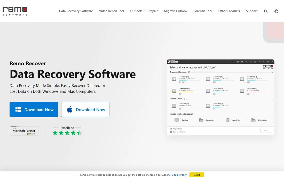Click the "Recycle Bin" label text
Viewport: 284px width, 178px height.
tap(236, 120)
